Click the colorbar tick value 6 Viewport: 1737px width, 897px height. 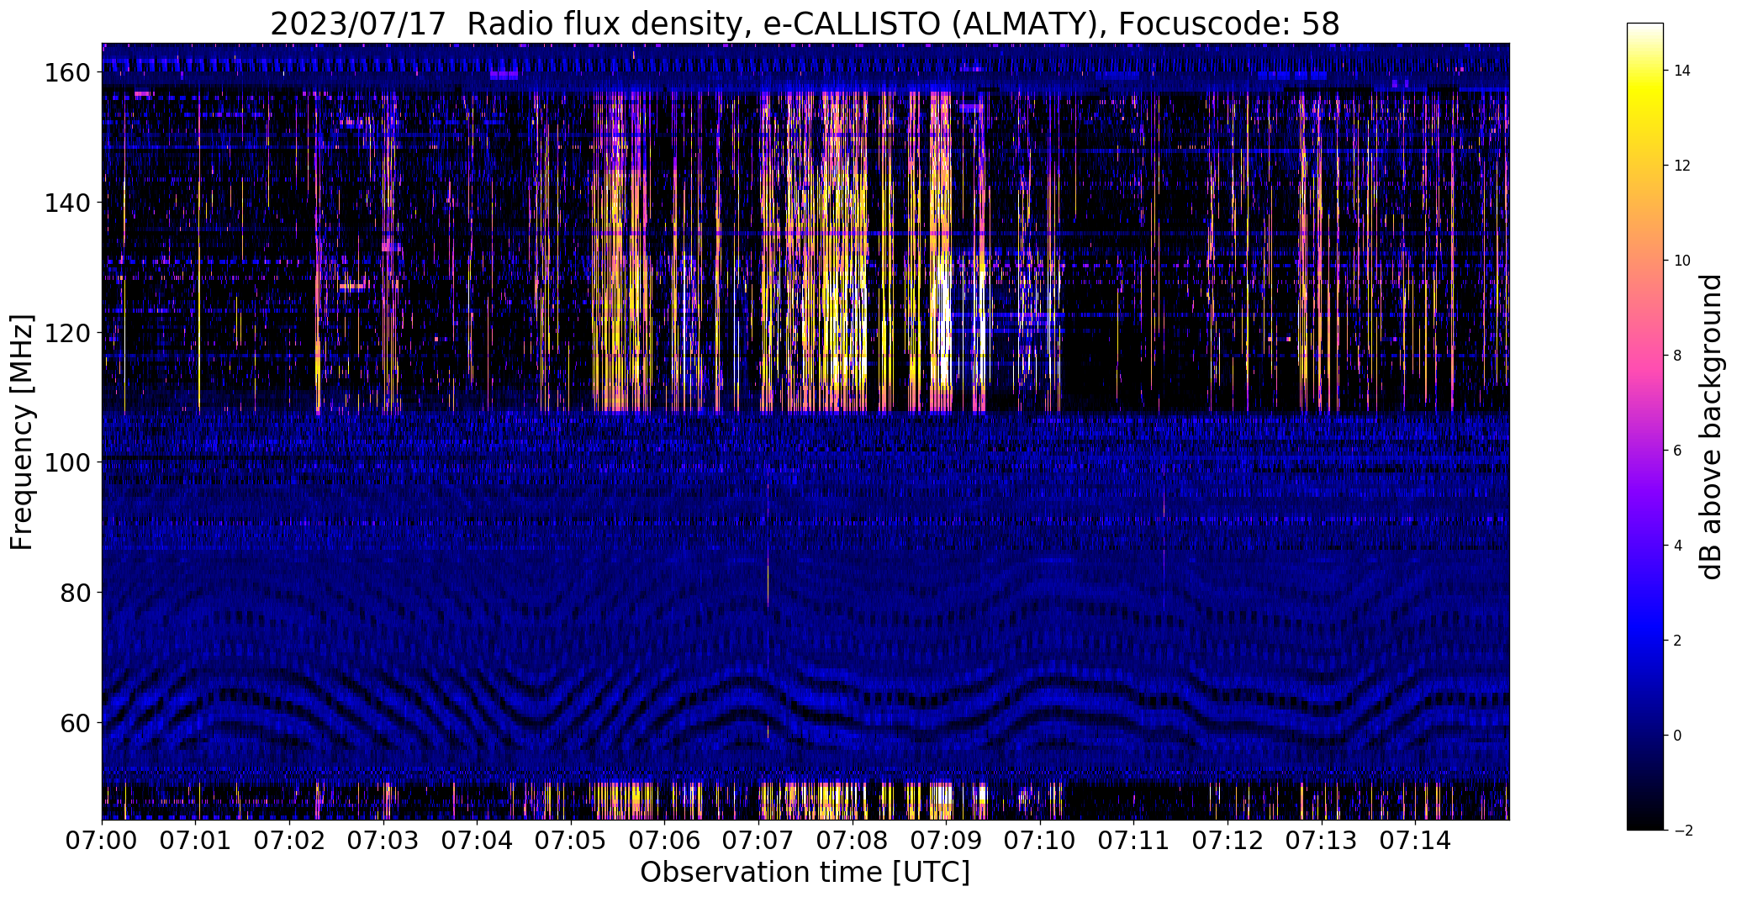point(1678,451)
